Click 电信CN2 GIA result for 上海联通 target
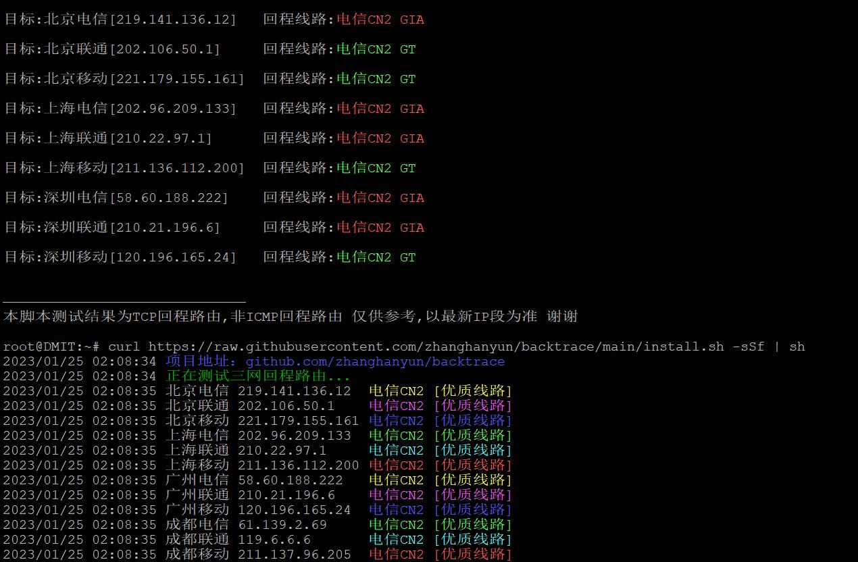 pos(380,138)
